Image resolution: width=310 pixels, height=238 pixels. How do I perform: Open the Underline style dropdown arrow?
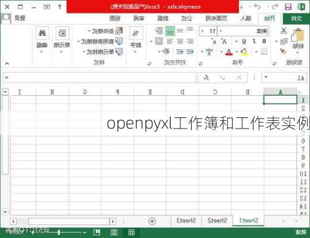(x=236, y=42)
